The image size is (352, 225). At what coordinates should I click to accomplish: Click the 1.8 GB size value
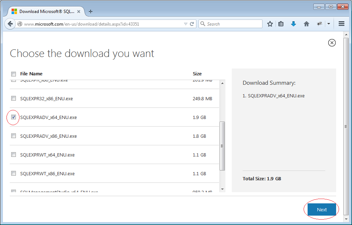(x=199, y=136)
